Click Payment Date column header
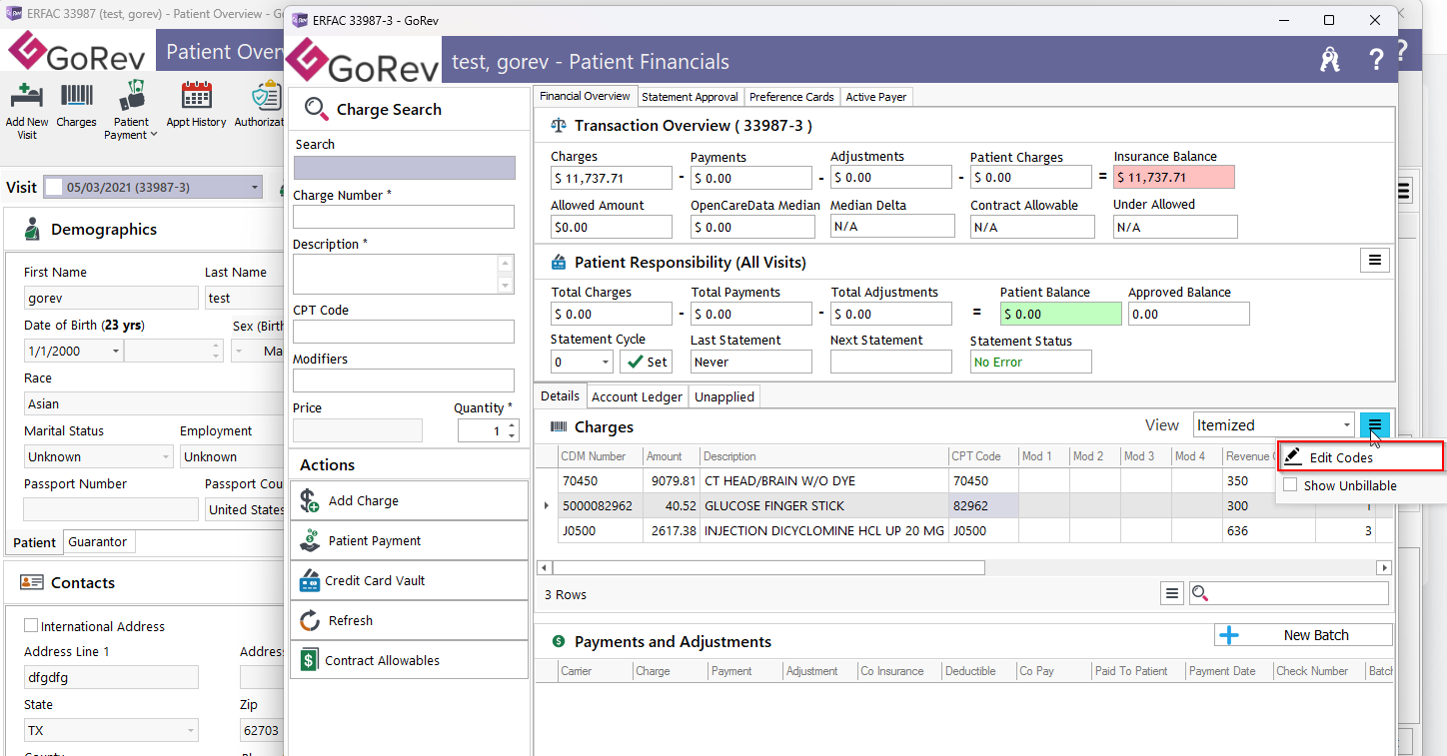The image size is (1447, 756). (1229, 671)
